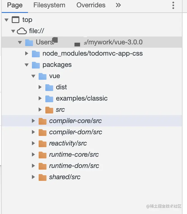
Task: Select node_modules/todomvc-app-css label
Action: click(93, 53)
